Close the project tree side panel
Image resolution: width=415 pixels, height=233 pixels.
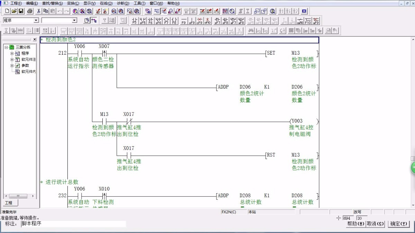point(35,40)
